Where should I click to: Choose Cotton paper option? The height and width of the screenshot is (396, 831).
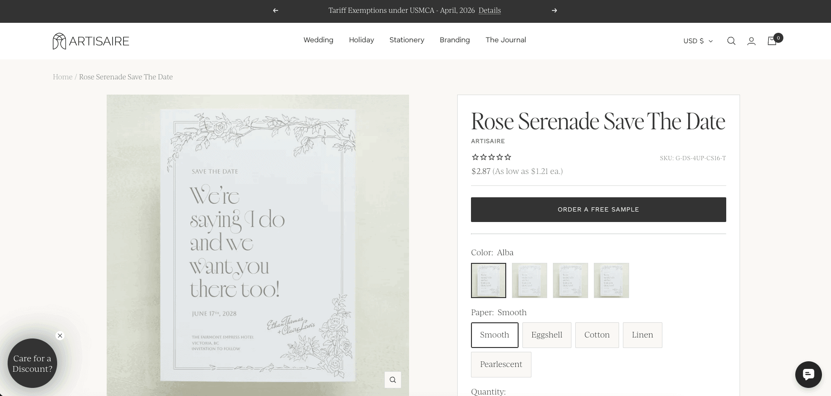[597, 335]
